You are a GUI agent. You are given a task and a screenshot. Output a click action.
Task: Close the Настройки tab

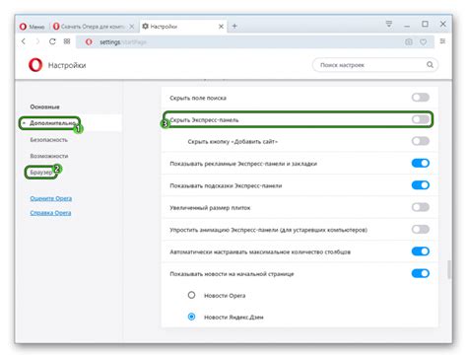pyautogui.click(x=221, y=27)
